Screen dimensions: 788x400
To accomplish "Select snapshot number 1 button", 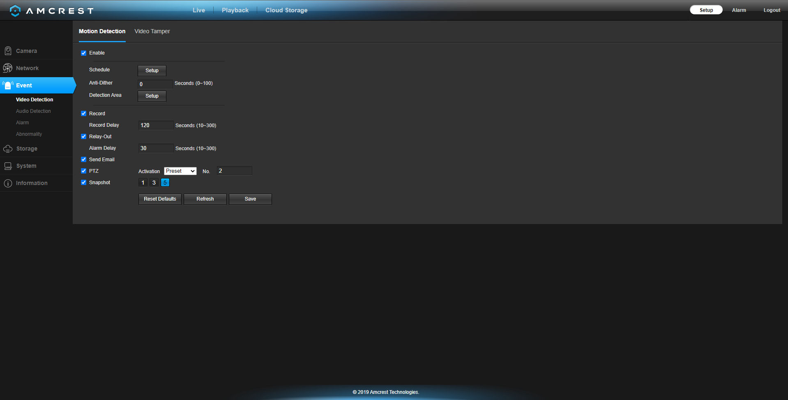I will click(x=143, y=183).
